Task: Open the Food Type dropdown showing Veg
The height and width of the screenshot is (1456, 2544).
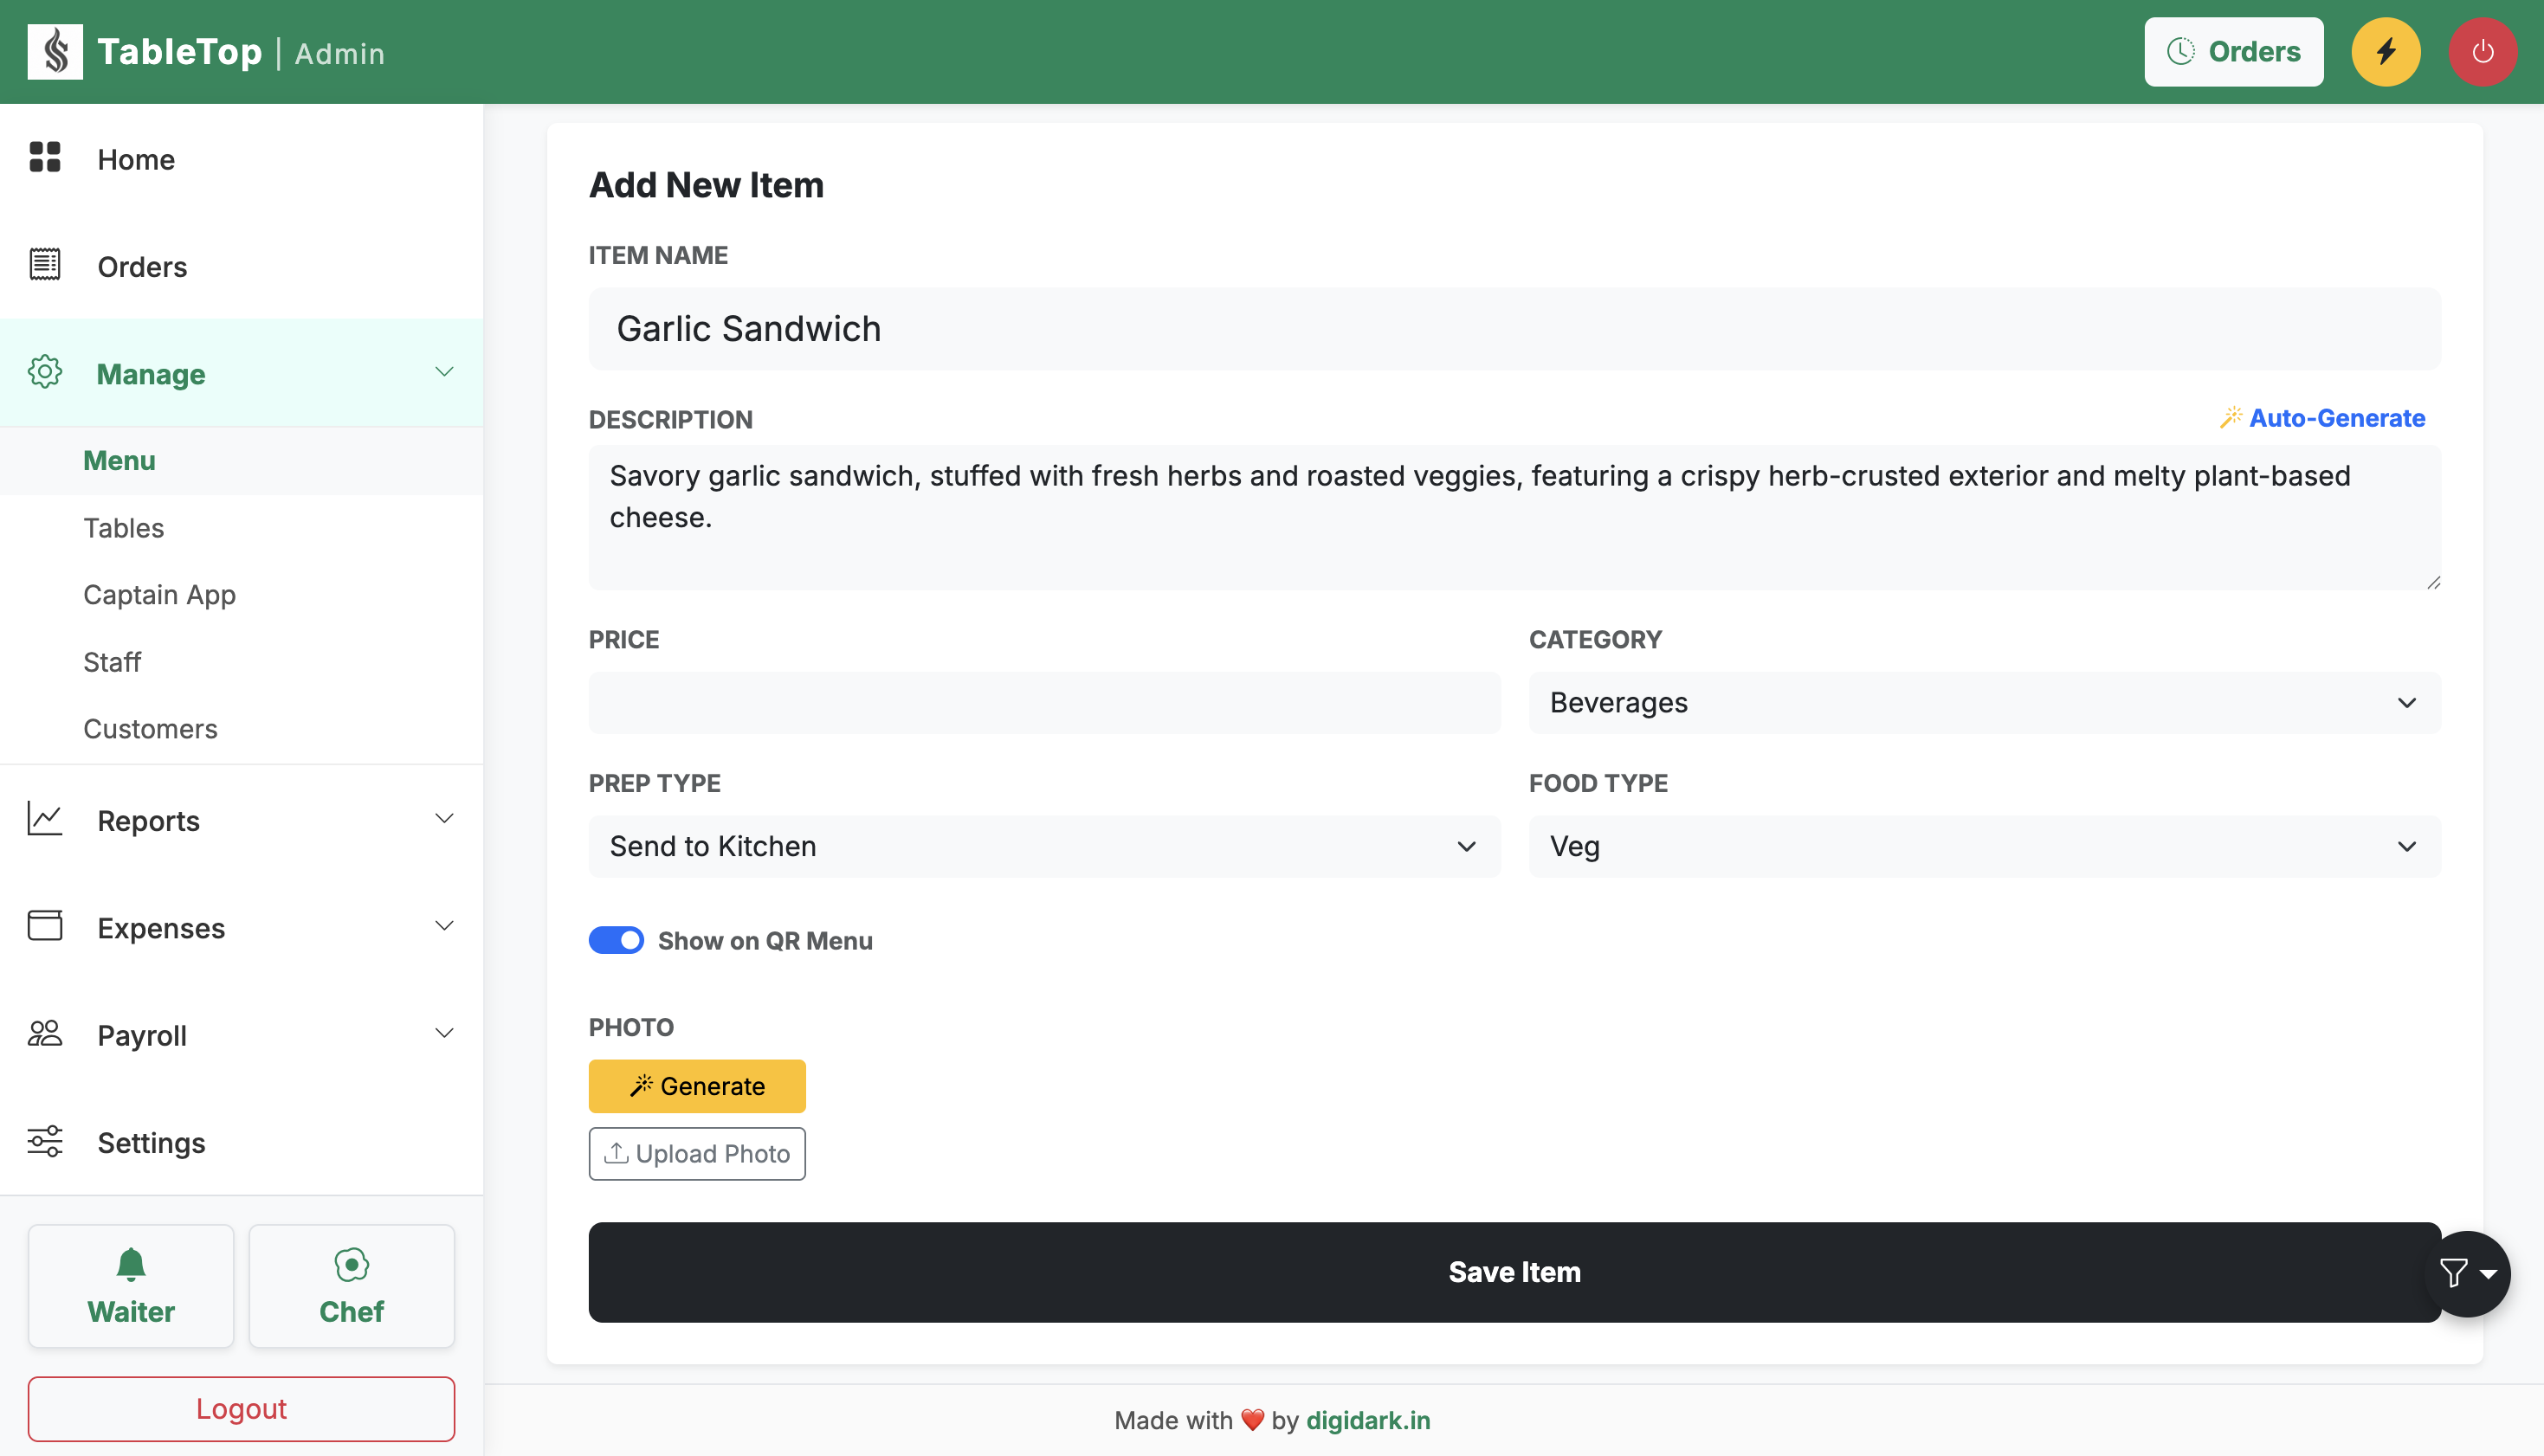Action: 1984,847
